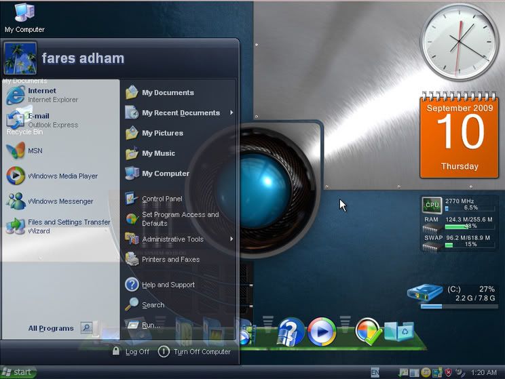Click Turn Off Computer button
505x379 pixels.
(x=194, y=352)
